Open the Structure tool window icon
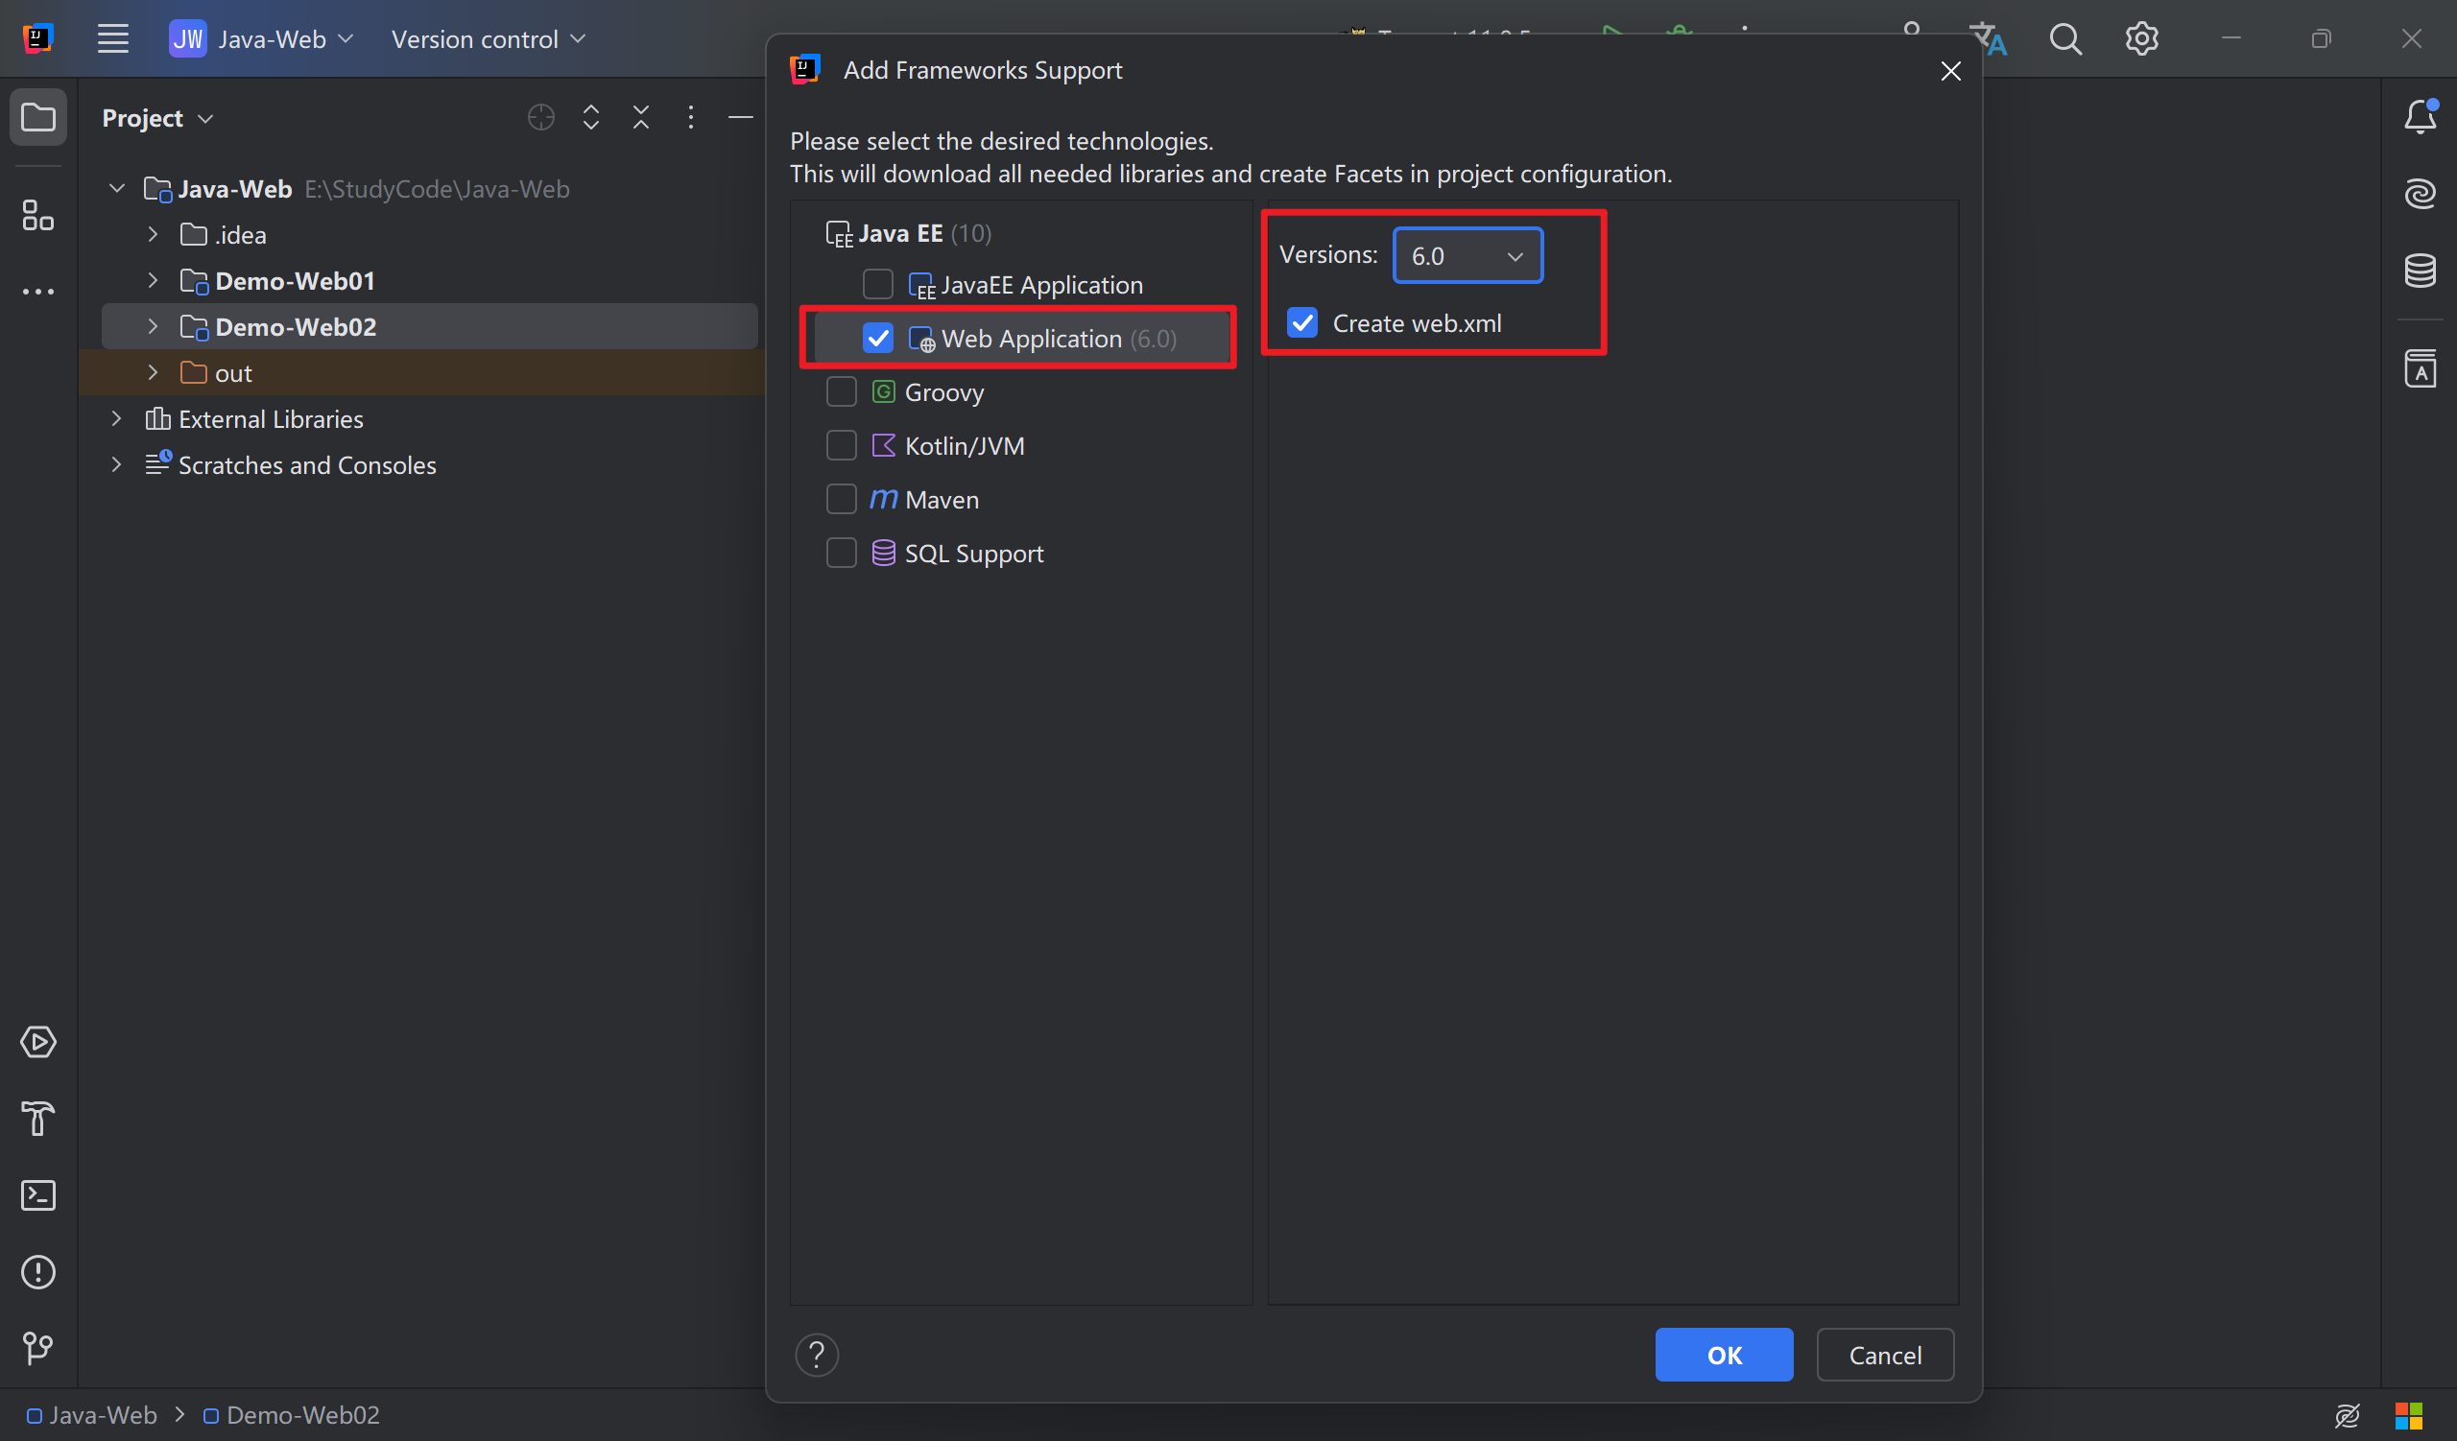The width and height of the screenshot is (2457, 1441). (38, 215)
